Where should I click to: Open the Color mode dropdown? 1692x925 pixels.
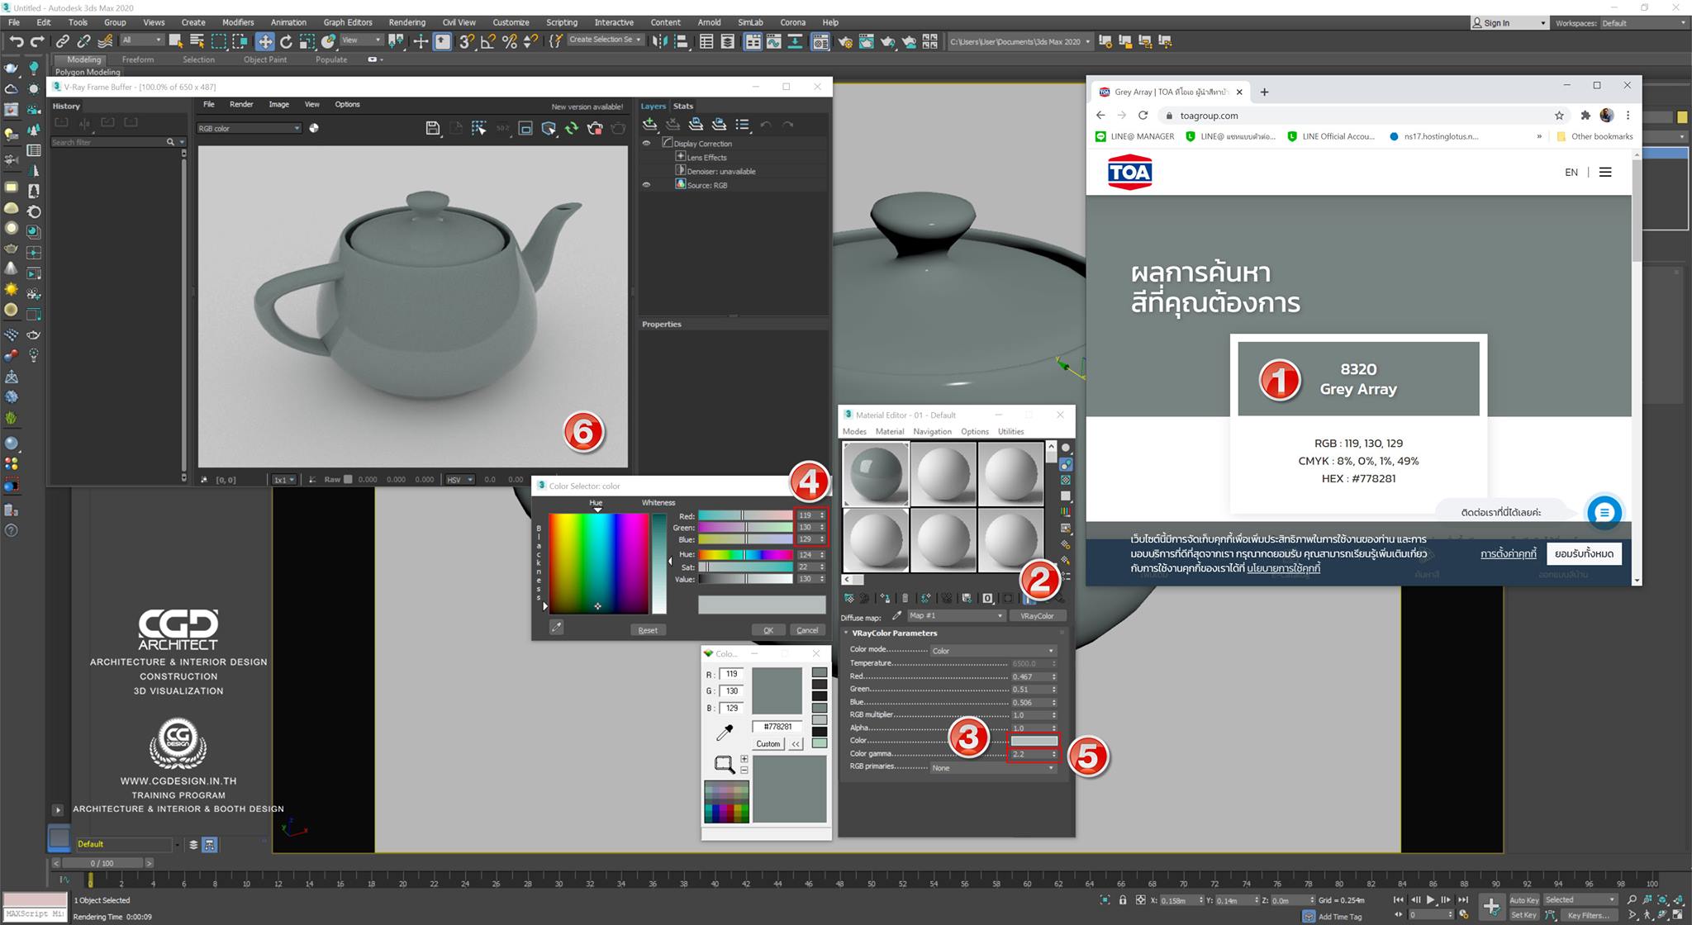pyautogui.click(x=992, y=651)
